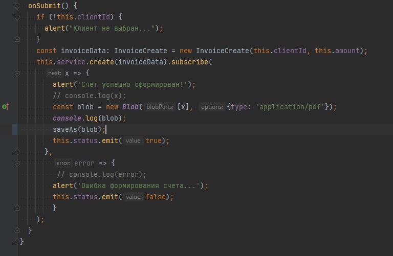Click console.log(blob) statement
The height and width of the screenshot is (256, 393).
[89, 119]
